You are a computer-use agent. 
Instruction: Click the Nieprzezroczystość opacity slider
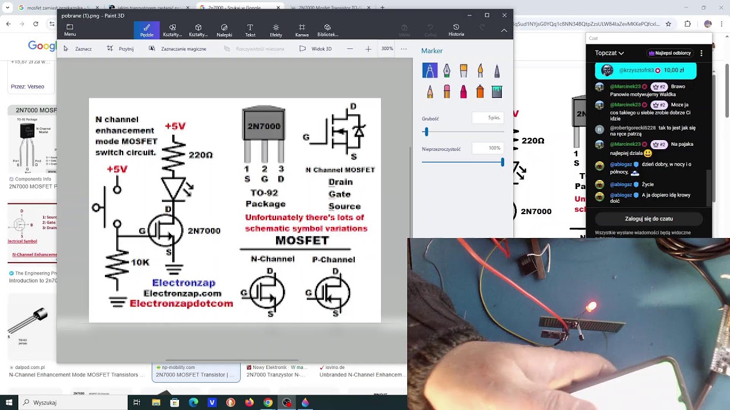coord(463,162)
